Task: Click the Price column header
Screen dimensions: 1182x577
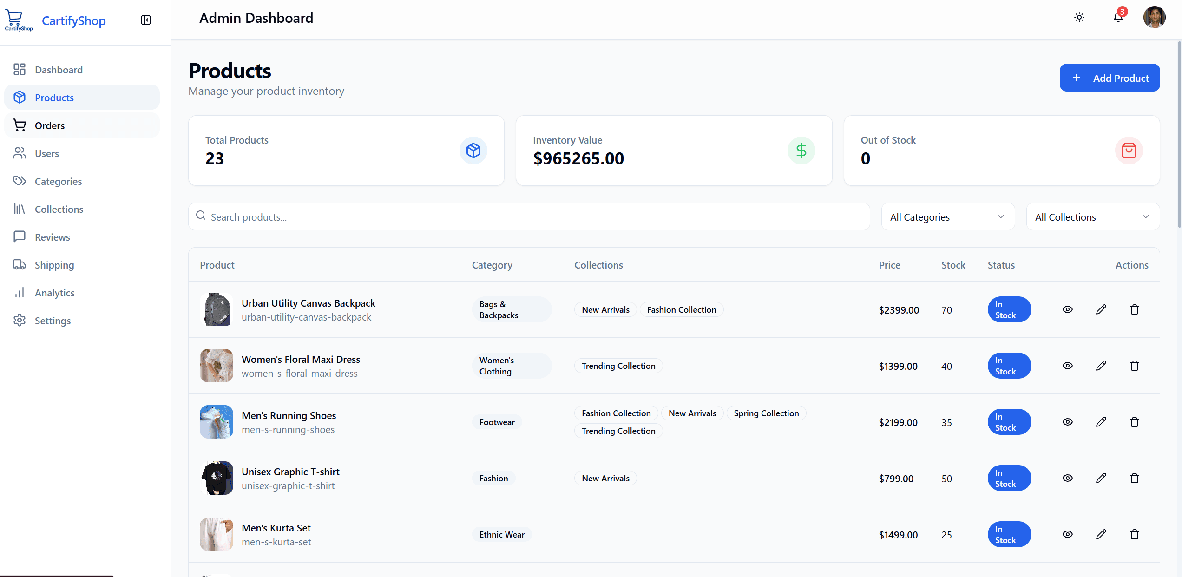Action: (x=890, y=265)
